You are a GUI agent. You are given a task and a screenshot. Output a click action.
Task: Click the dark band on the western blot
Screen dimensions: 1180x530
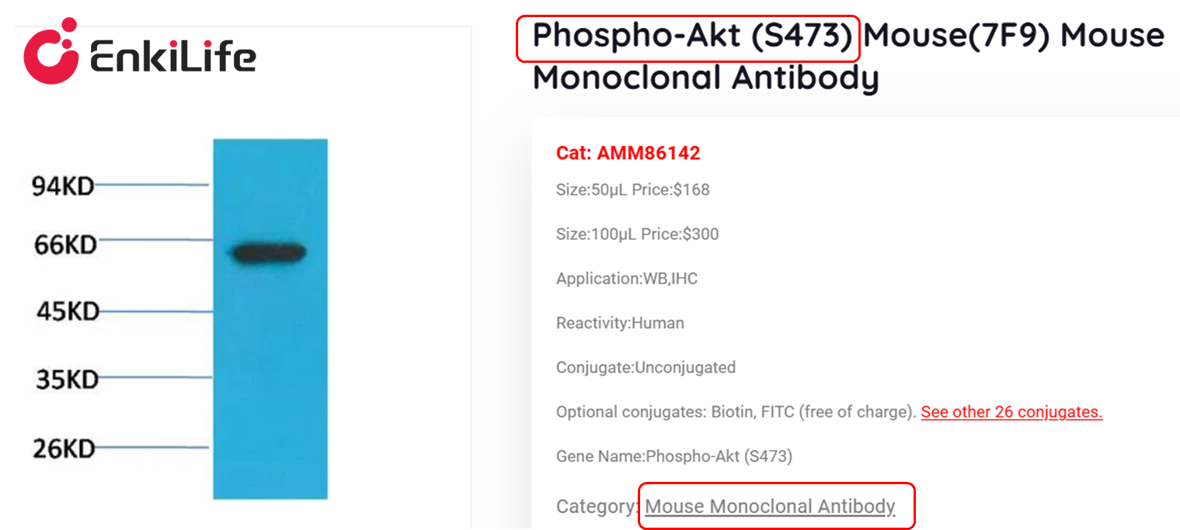coord(269,253)
